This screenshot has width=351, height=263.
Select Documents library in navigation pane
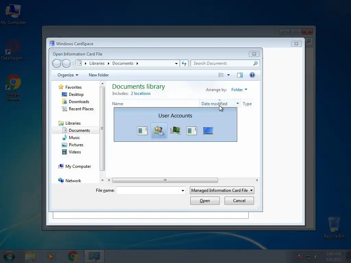click(x=76, y=130)
